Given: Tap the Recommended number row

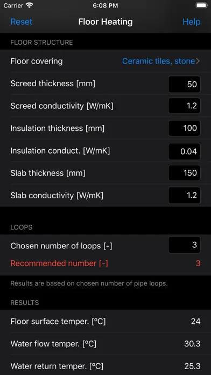Looking at the screenshot, I should tap(105, 263).
